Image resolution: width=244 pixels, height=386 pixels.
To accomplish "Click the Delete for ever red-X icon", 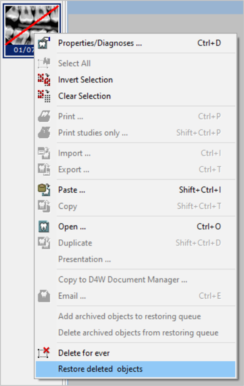I will (44, 353).
